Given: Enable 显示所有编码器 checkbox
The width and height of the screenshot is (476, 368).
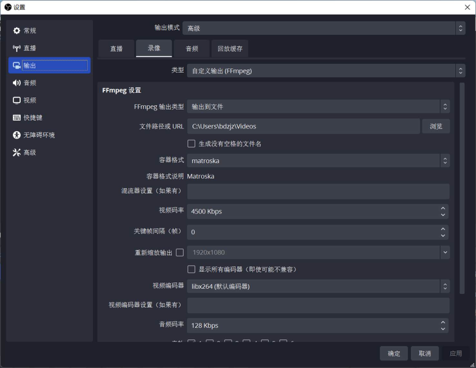Looking at the screenshot, I should (x=191, y=269).
